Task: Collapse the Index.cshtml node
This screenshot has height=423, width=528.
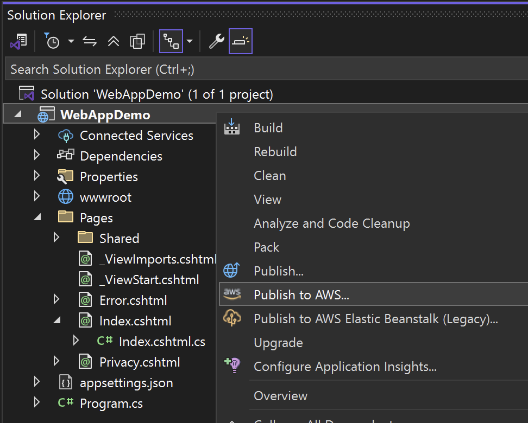Action: tap(57, 320)
